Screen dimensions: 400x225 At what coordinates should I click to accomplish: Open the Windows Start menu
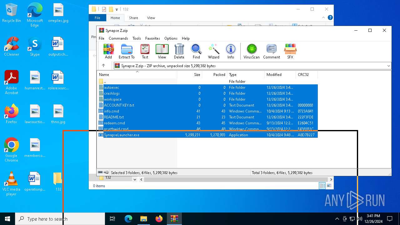point(7,219)
